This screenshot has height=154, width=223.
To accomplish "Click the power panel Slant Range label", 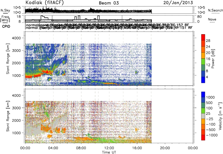I will pyautogui.click(x=8, y=59).
